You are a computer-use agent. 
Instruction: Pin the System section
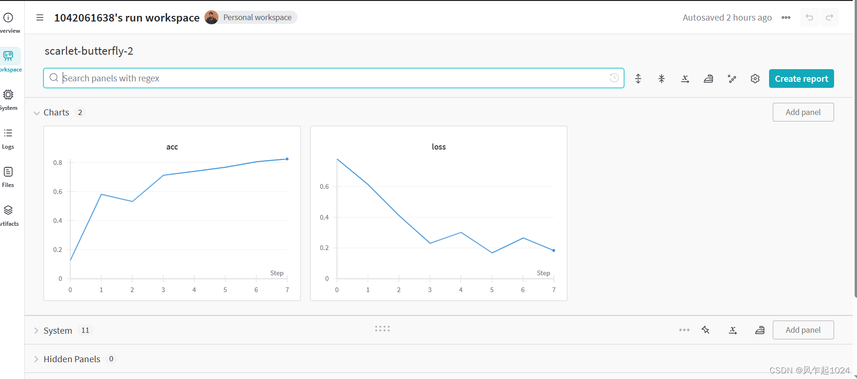705,330
